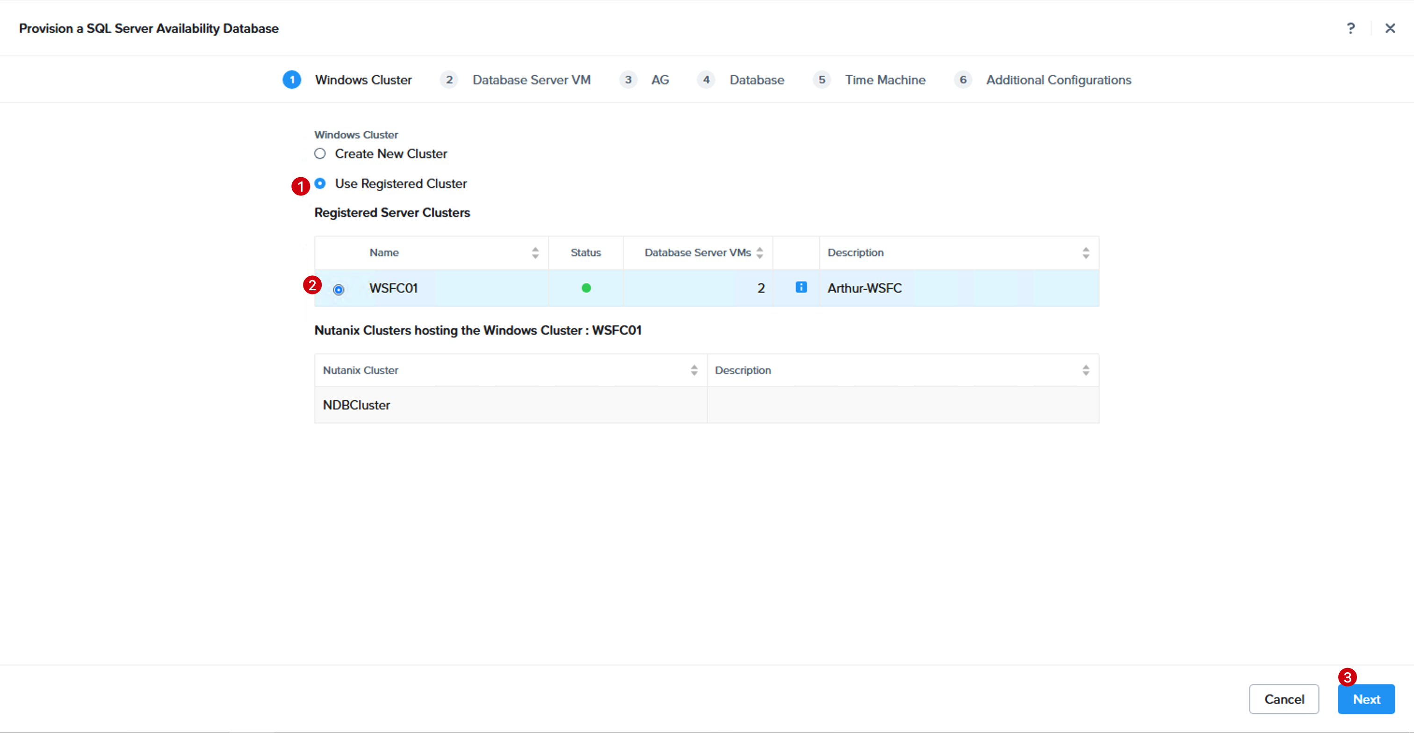This screenshot has height=733, width=1414.
Task: Click the Next button
Action: click(1366, 699)
